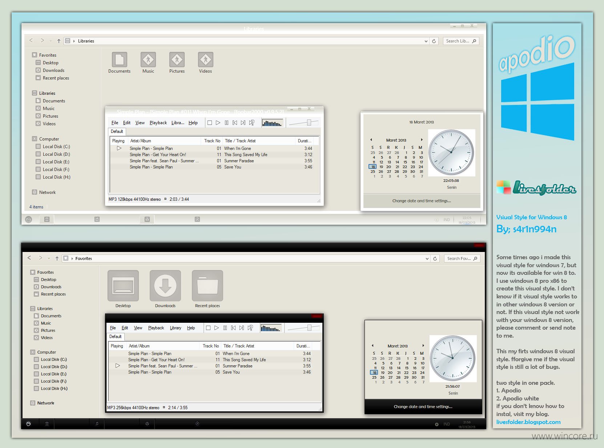Click Track No column header in bottom foobar2000

(x=211, y=346)
